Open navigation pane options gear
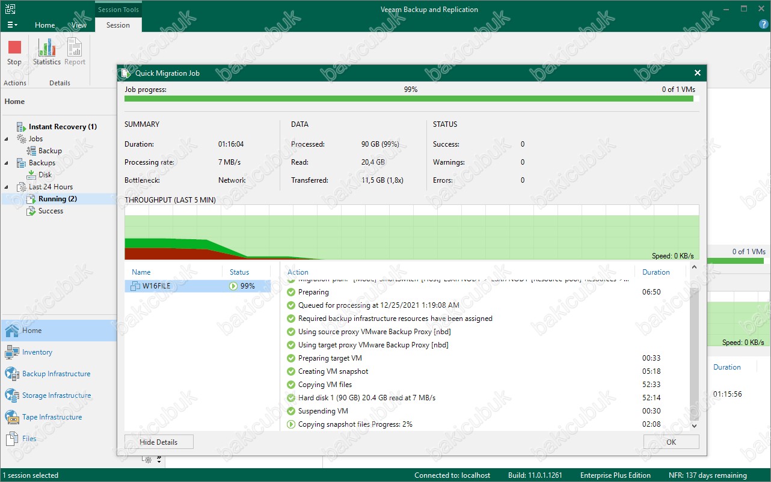This screenshot has width=771, height=482. [147, 460]
